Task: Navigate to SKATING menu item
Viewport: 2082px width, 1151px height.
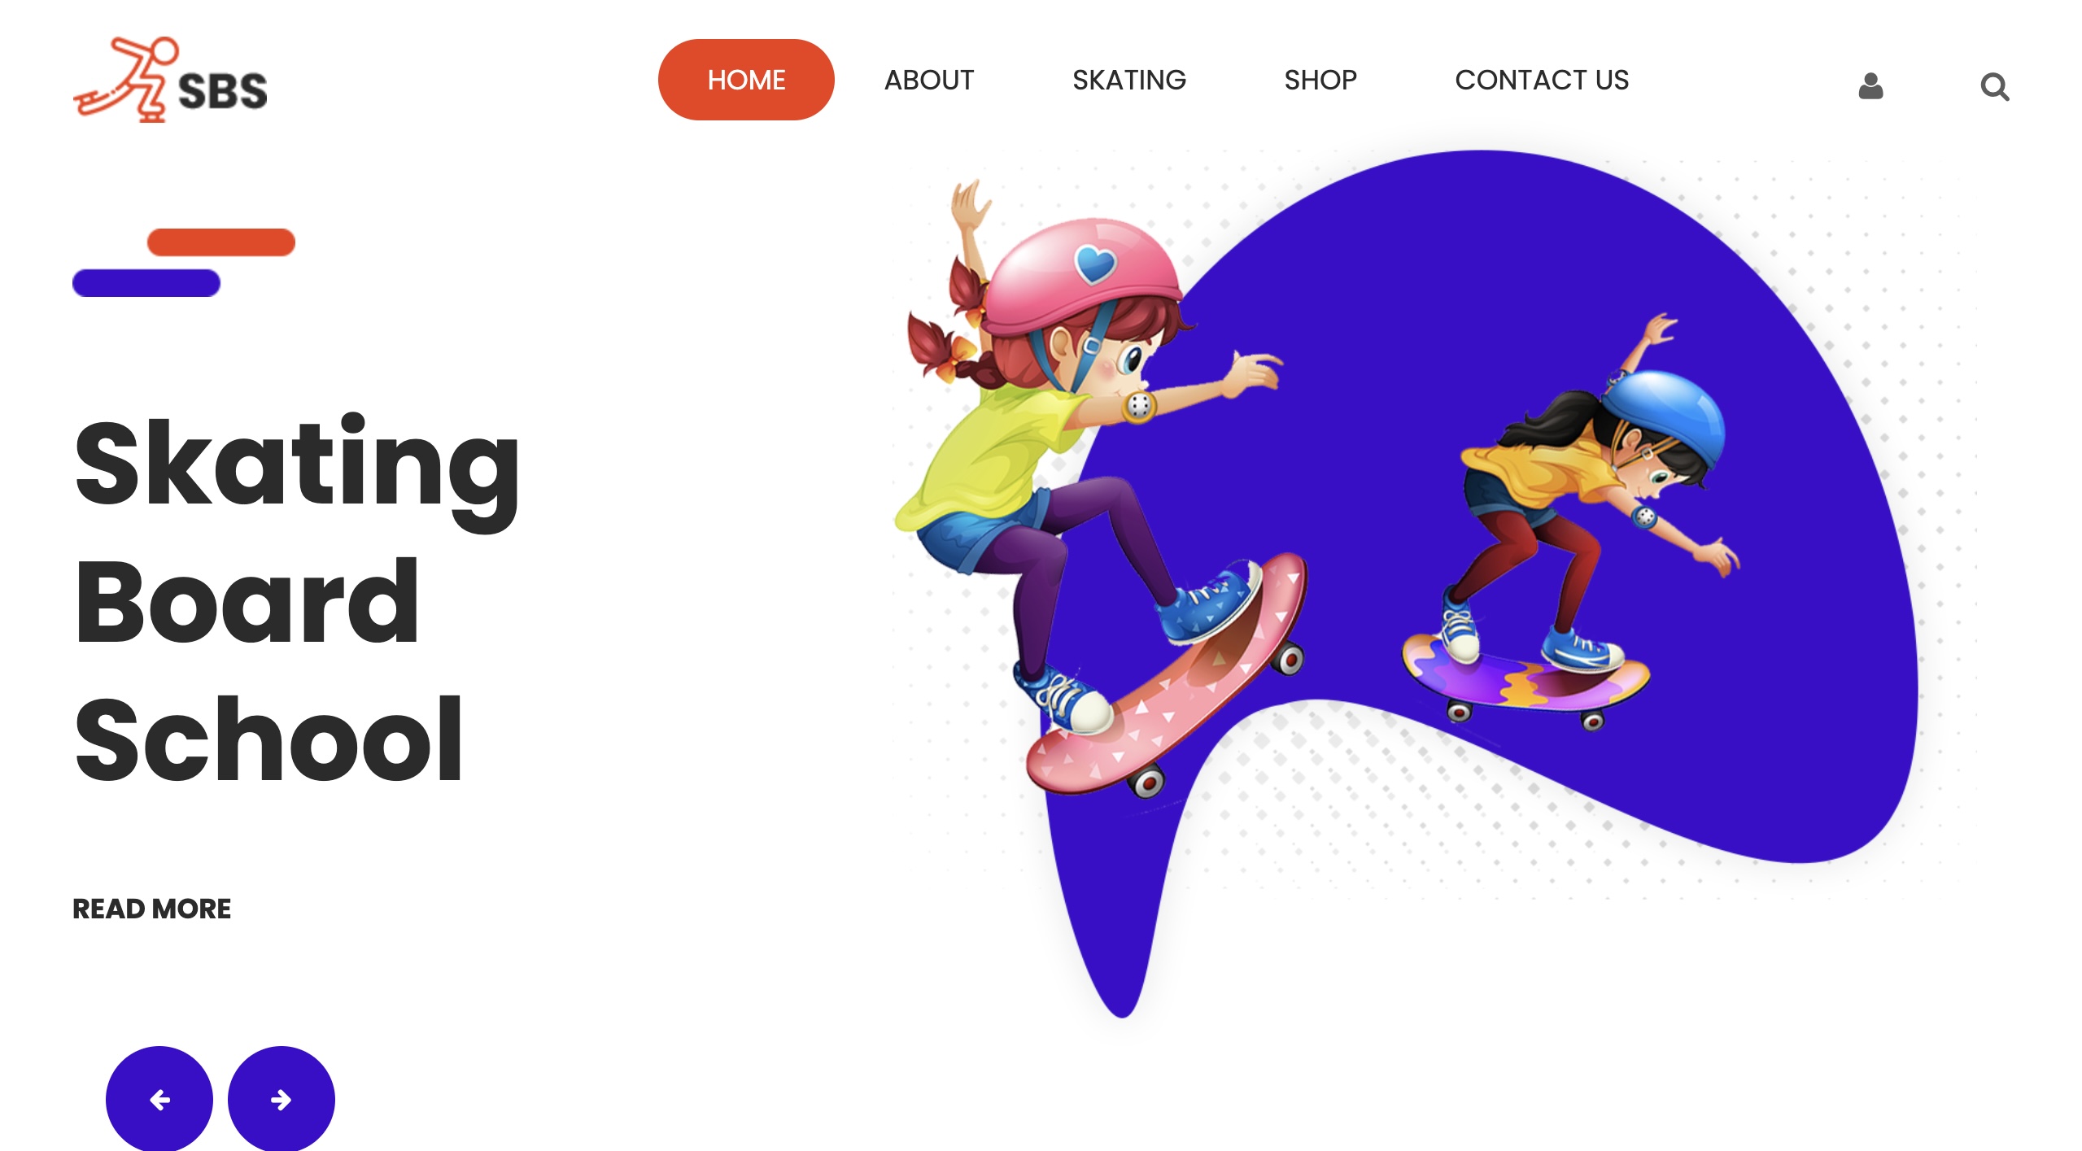Action: tap(1129, 80)
